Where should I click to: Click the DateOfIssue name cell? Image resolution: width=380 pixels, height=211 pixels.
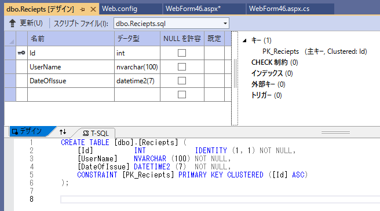(71, 80)
